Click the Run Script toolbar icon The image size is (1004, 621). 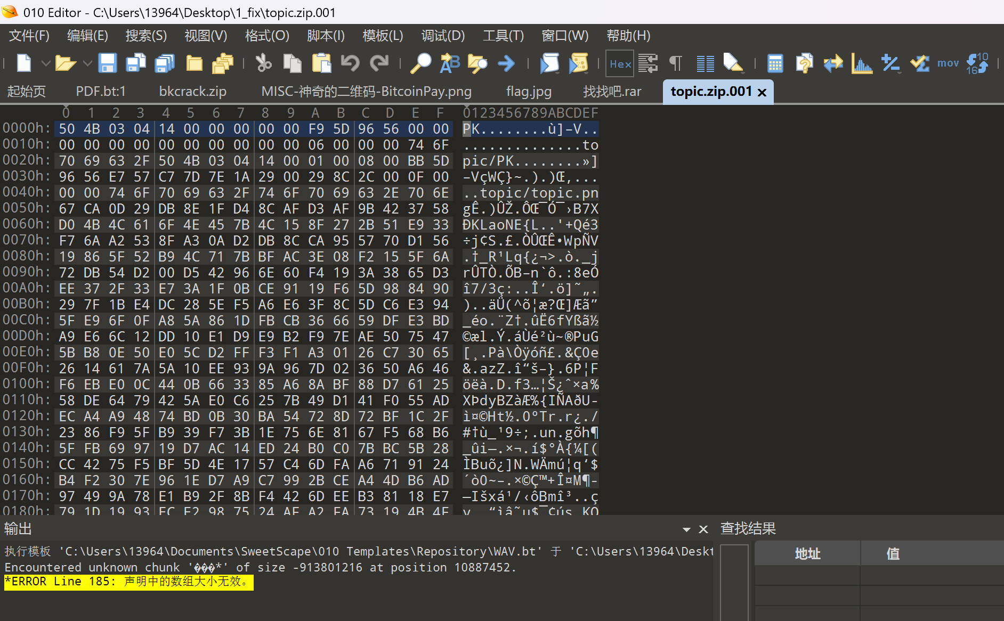click(549, 63)
